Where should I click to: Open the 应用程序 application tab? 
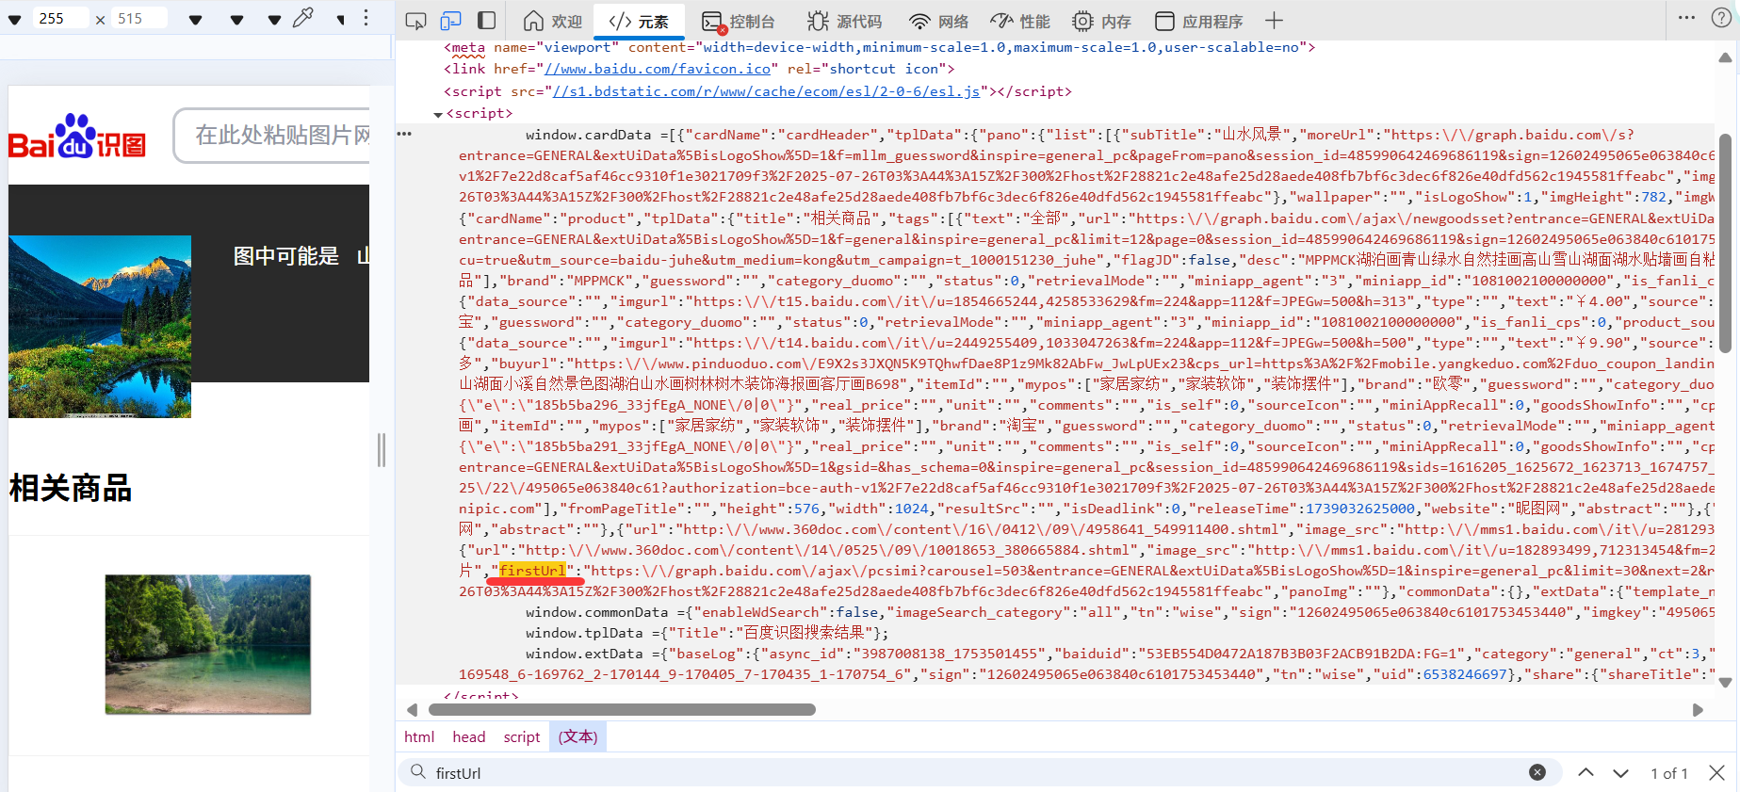(x=1198, y=21)
